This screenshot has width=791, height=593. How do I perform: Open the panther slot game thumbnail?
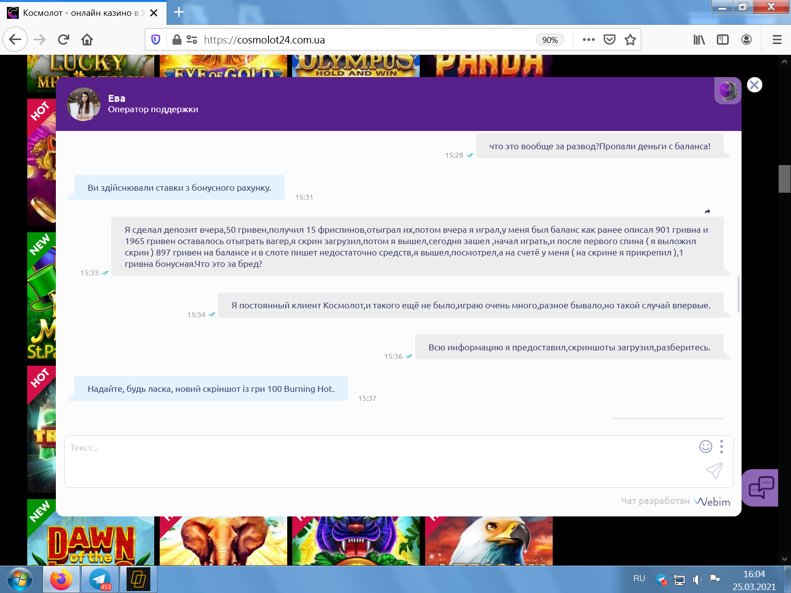pyautogui.click(x=356, y=541)
